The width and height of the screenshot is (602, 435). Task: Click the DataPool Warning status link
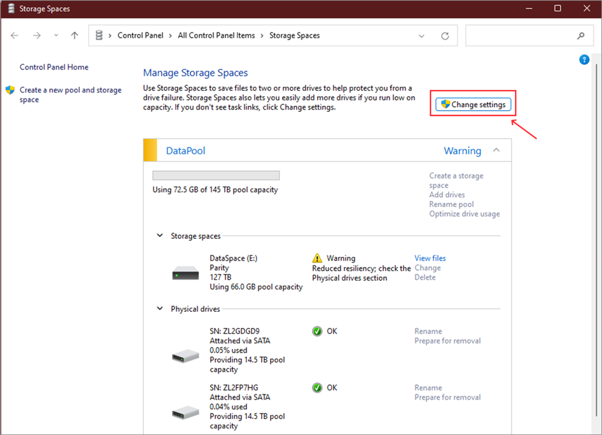click(462, 151)
